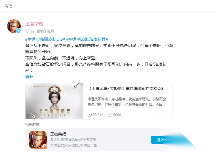Open the 王者荣耀 profile avatar

tap(14, 26)
